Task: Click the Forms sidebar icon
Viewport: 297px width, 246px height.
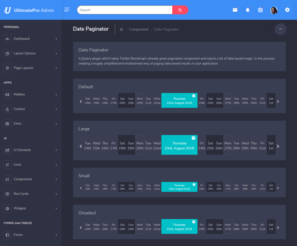Action: pyautogui.click(x=7, y=235)
